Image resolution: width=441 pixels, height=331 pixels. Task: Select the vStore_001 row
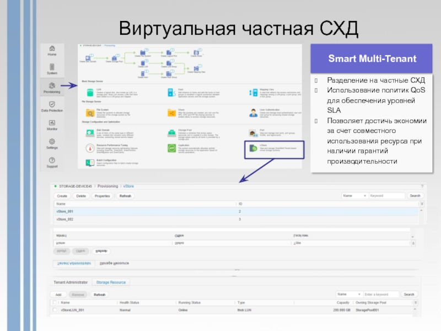click(236, 211)
